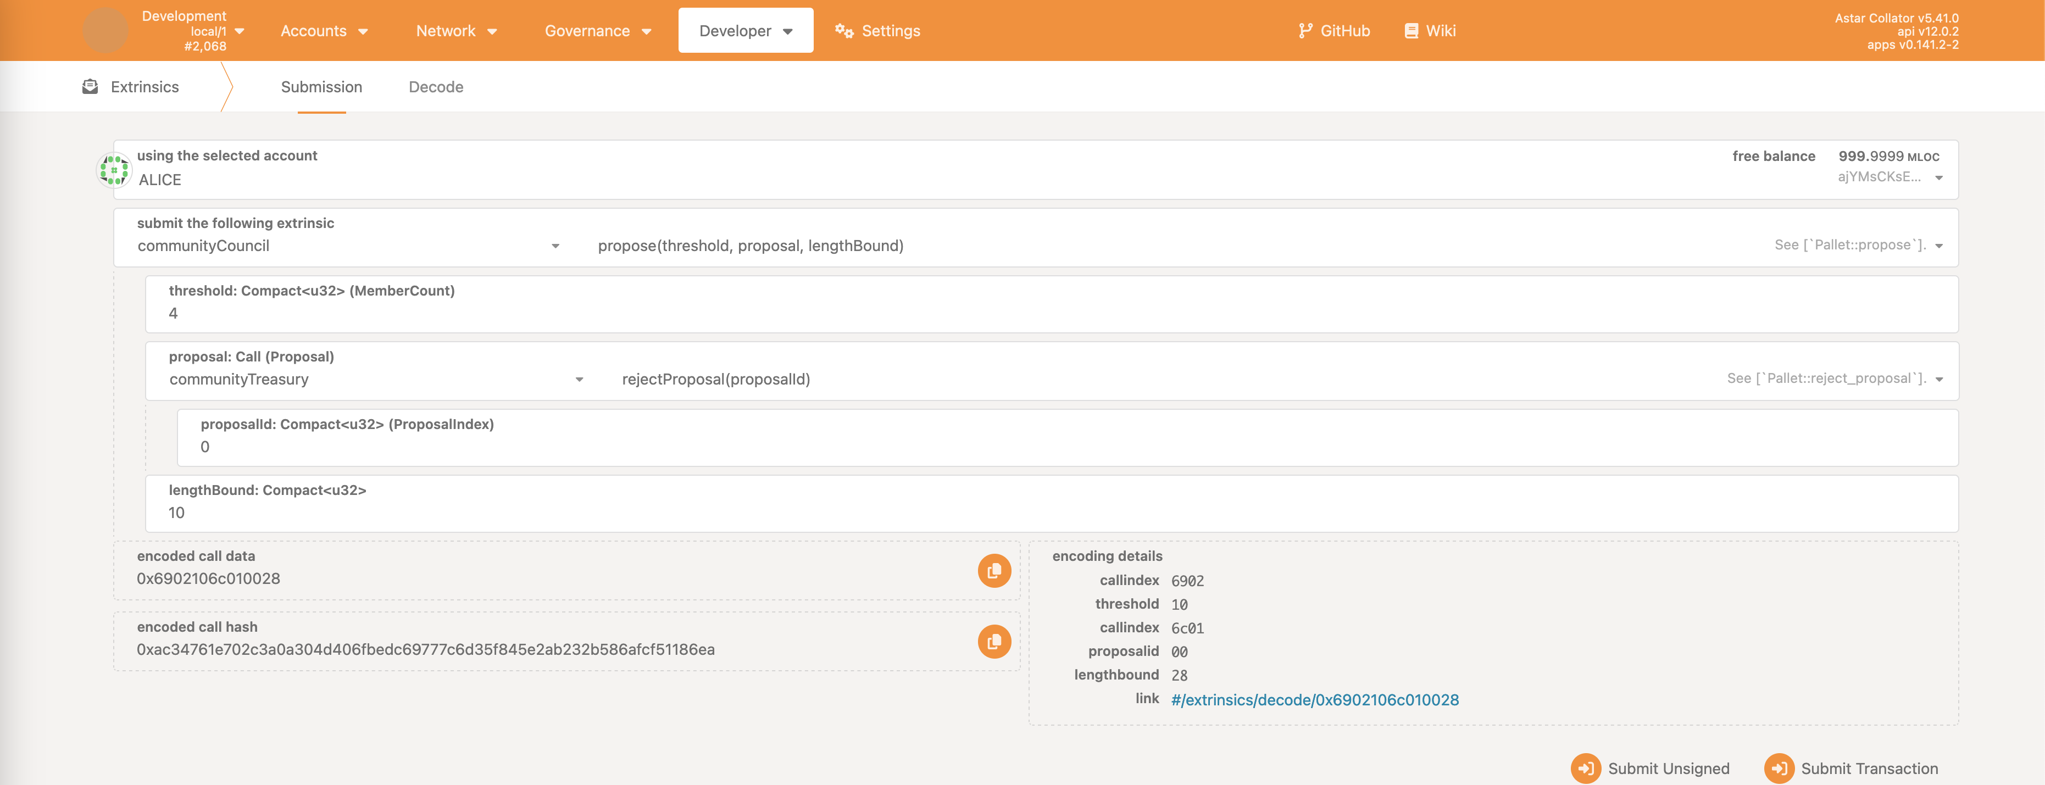The width and height of the screenshot is (2045, 785).
Task: Expand the rejectProposal method dropdown
Action: pyautogui.click(x=1938, y=380)
